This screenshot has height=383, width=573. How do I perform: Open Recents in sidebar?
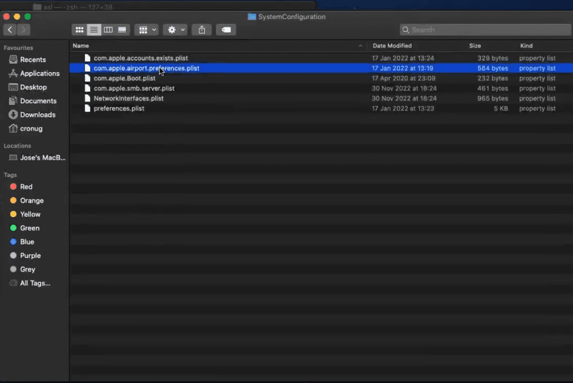point(33,59)
